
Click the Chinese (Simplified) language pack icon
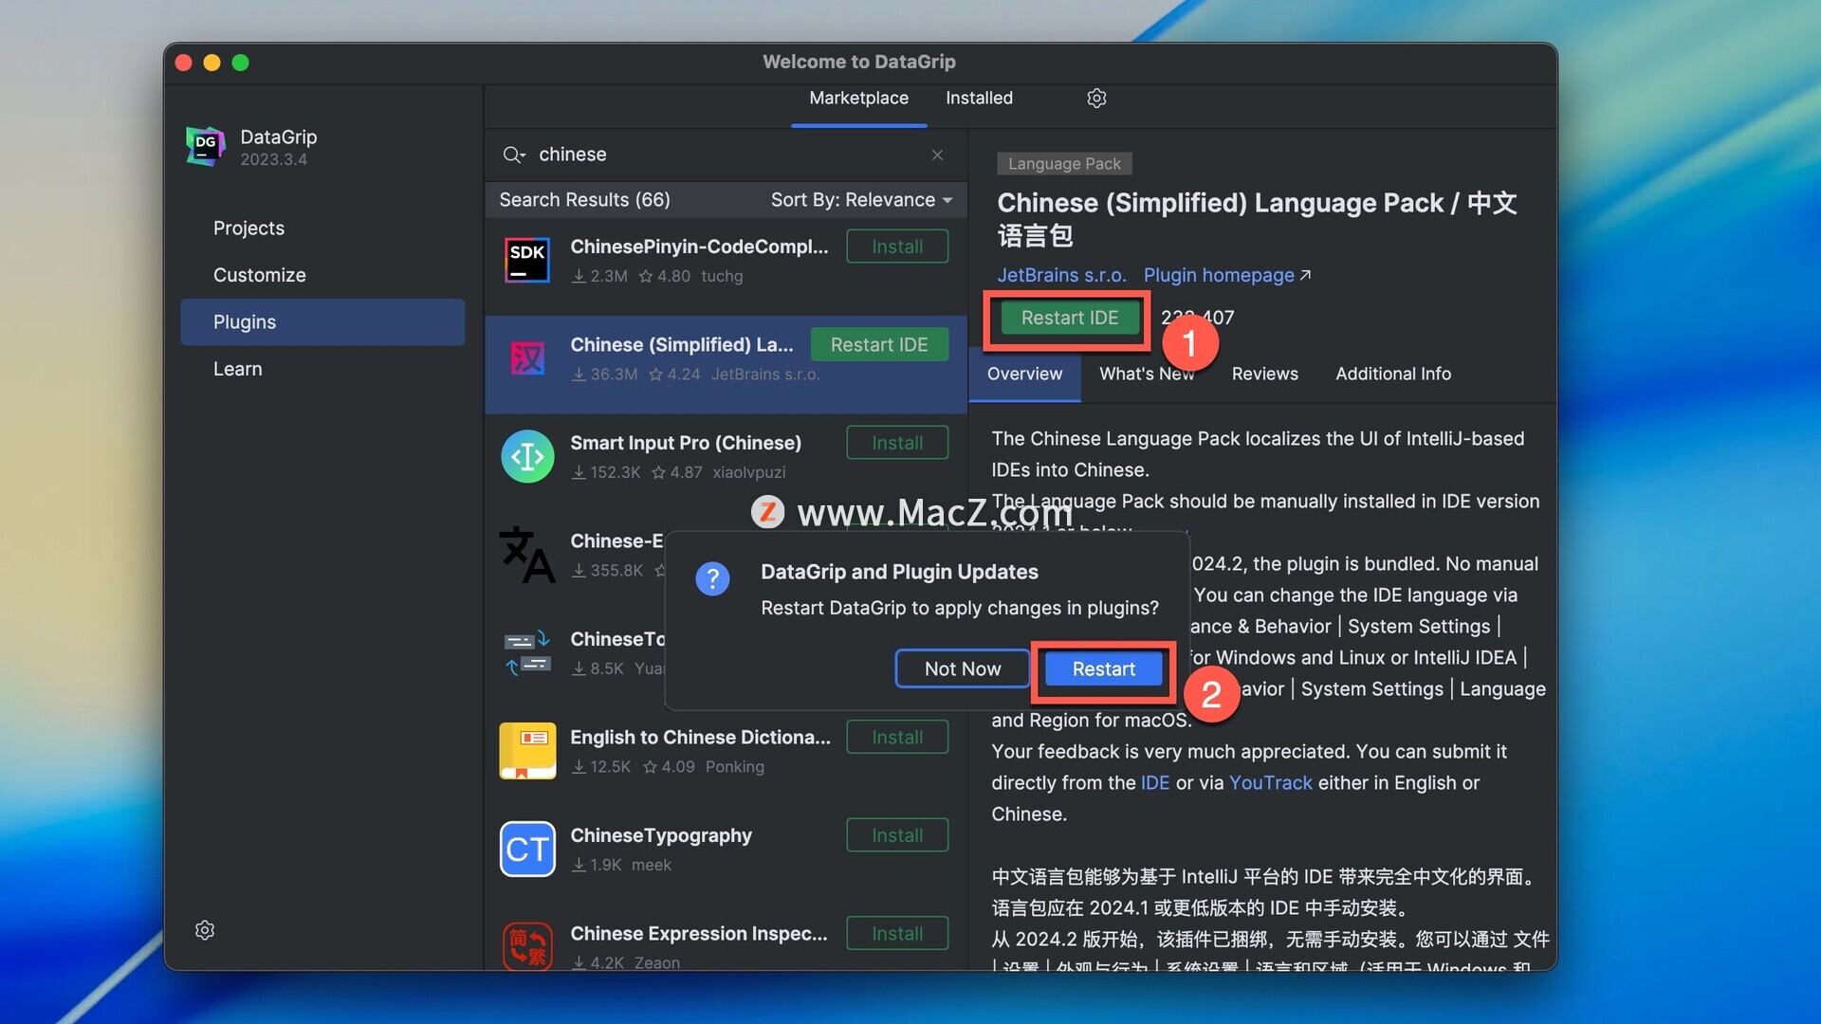pyautogui.click(x=527, y=358)
